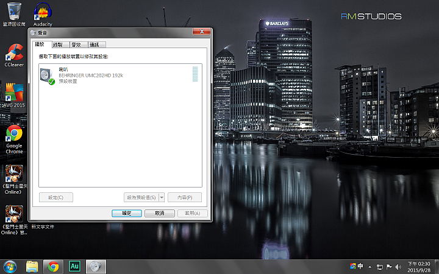Viewport: 439px width, 274px height.
Task: Open the CCleaner desktop shortcut
Action: [14, 55]
